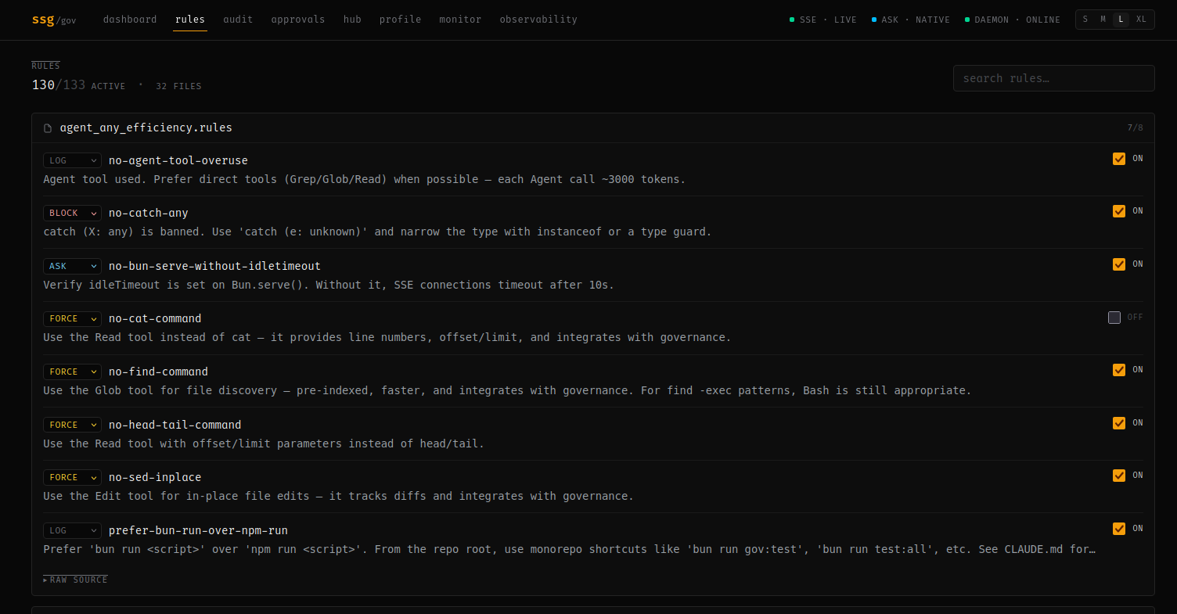Toggle the no-find-command rule checkbox

[1119, 370]
